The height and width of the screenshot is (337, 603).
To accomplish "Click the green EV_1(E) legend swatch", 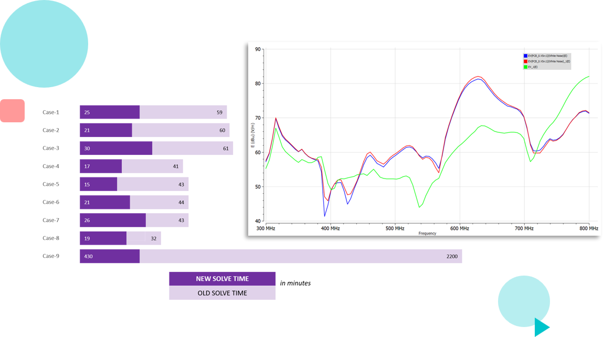I will click(525, 67).
